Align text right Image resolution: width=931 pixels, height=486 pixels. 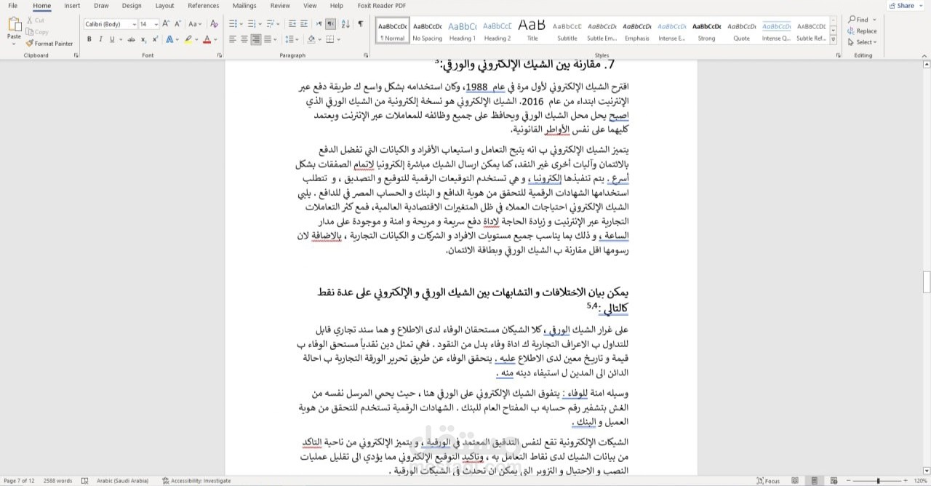pos(256,39)
